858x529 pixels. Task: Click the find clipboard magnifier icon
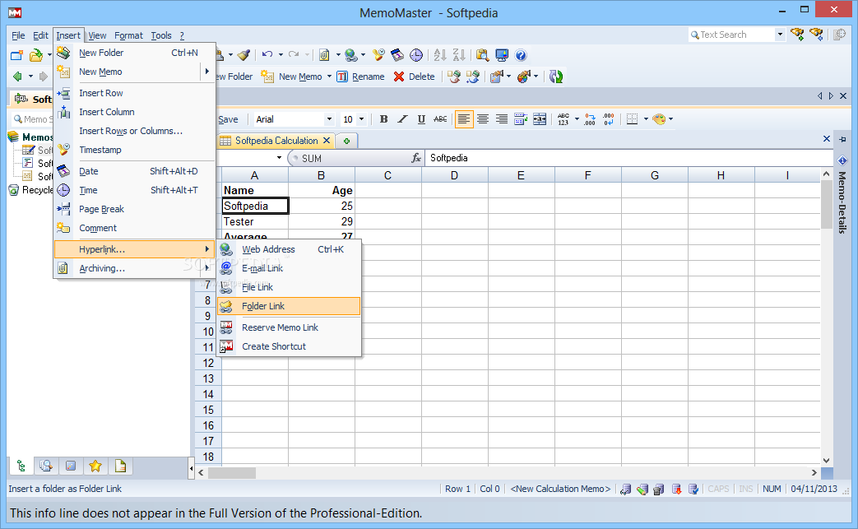click(482, 54)
